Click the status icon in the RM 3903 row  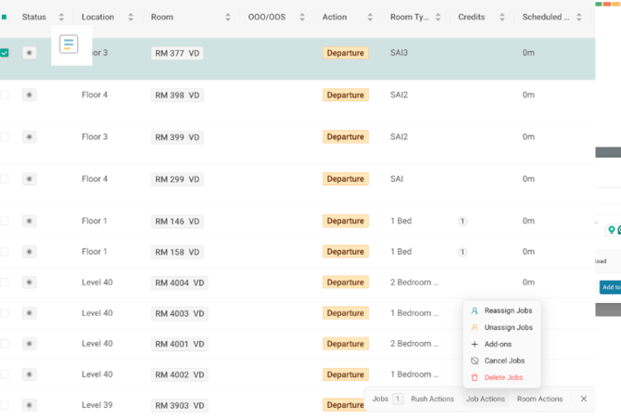[x=30, y=405]
